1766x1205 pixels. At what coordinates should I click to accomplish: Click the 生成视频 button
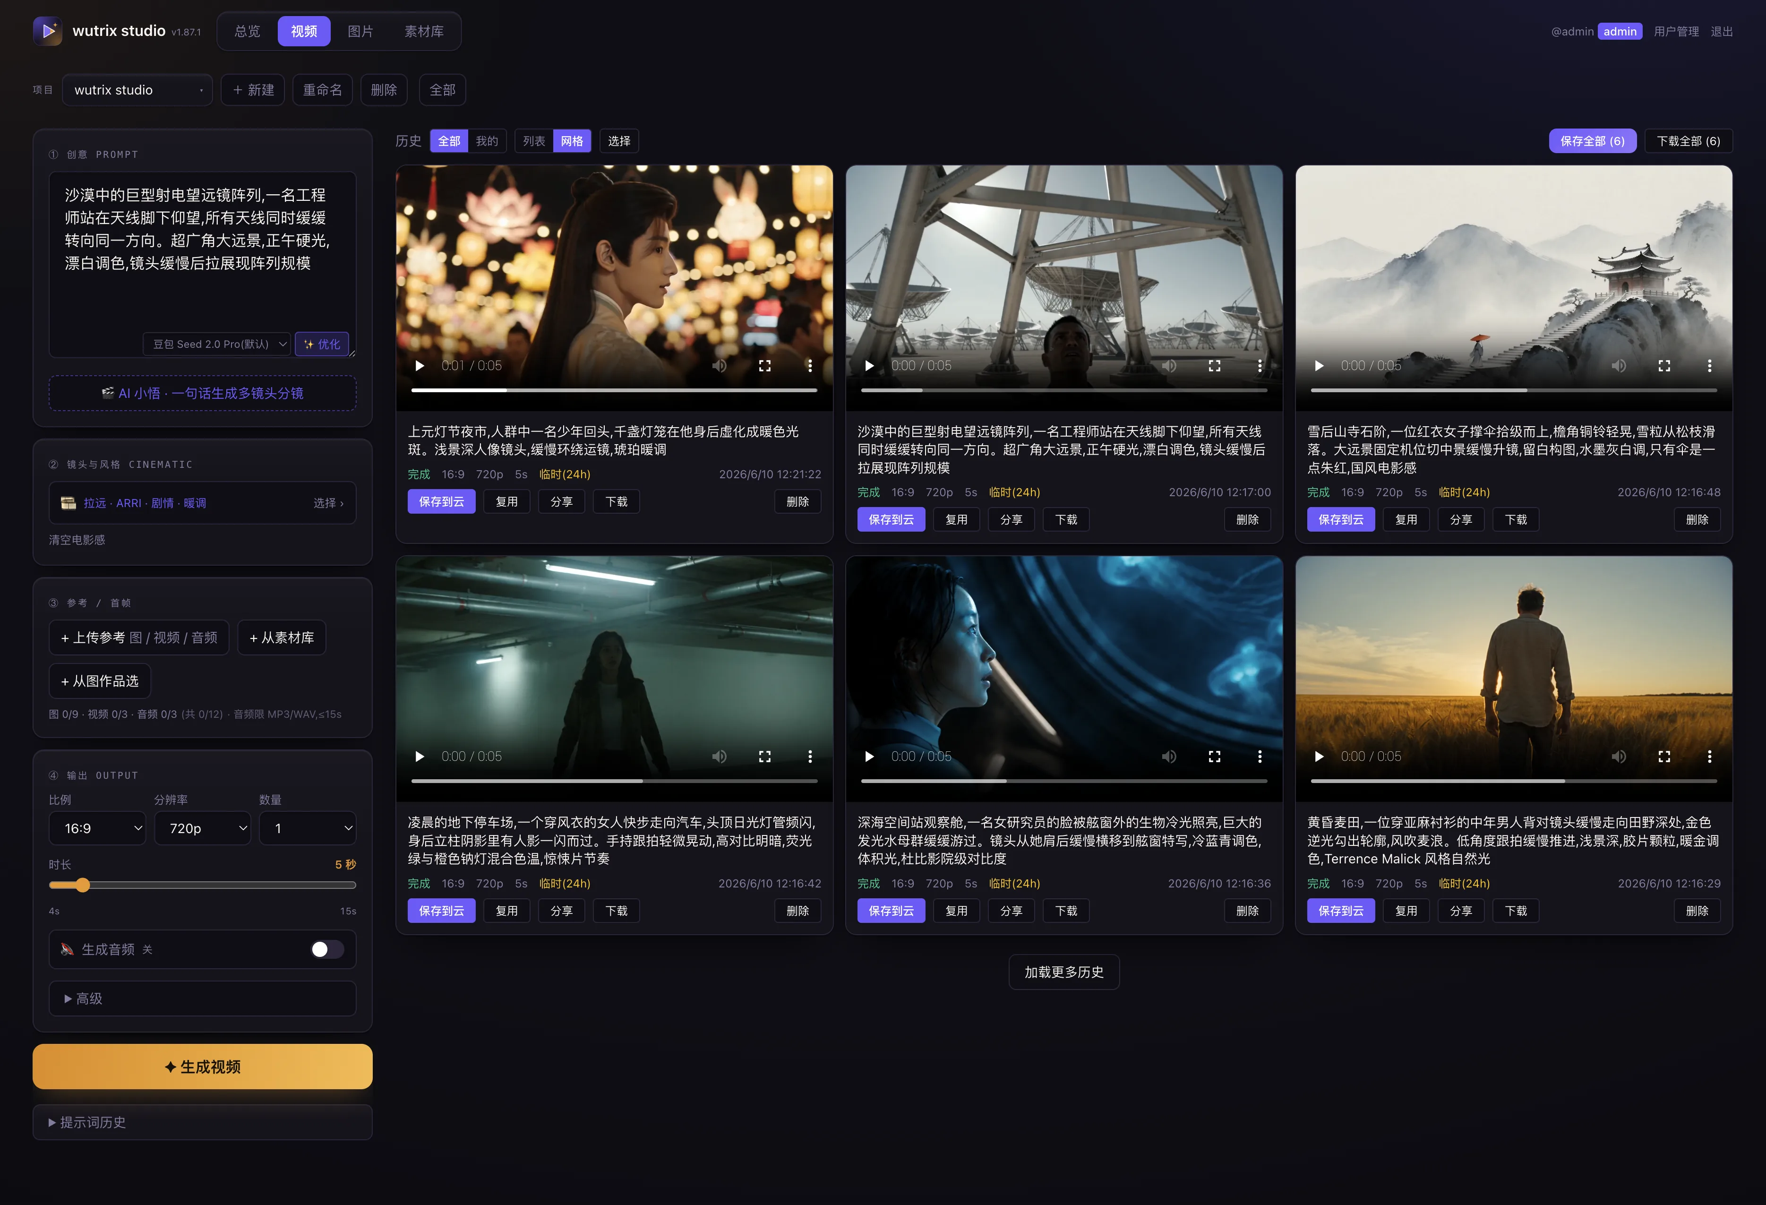pyautogui.click(x=202, y=1067)
